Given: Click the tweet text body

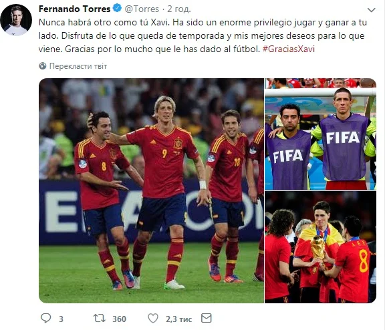Looking at the screenshot, I should 203,36.
